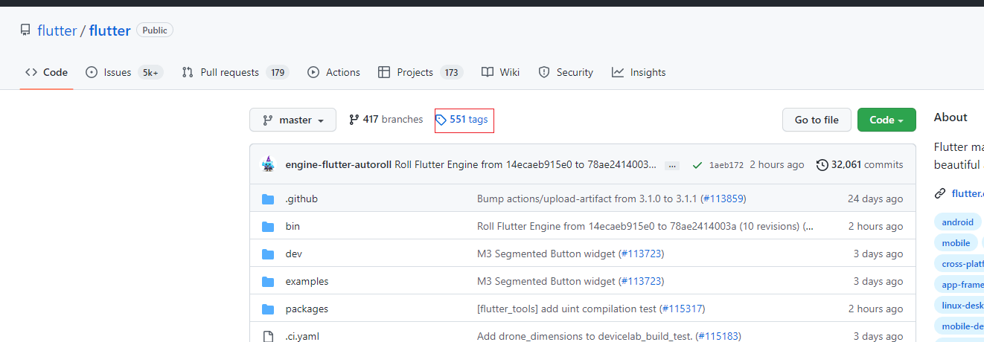Open the engine-flutter-autoroll author link
984x342 pixels.
pyautogui.click(x=339, y=164)
